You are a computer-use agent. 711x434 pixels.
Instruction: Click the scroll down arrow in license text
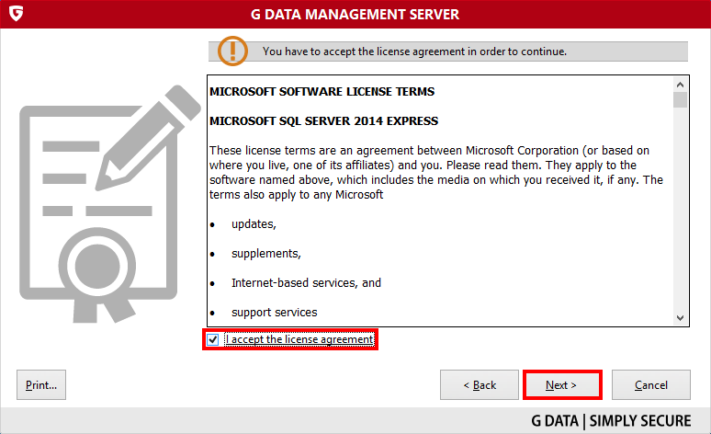(x=680, y=318)
